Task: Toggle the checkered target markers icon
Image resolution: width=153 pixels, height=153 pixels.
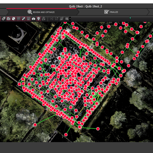Action: 14,19
